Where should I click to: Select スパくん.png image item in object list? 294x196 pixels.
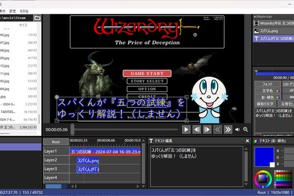coord(273,31)
